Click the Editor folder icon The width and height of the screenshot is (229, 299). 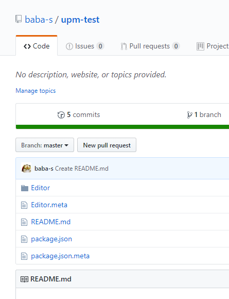tap(25, 188)
